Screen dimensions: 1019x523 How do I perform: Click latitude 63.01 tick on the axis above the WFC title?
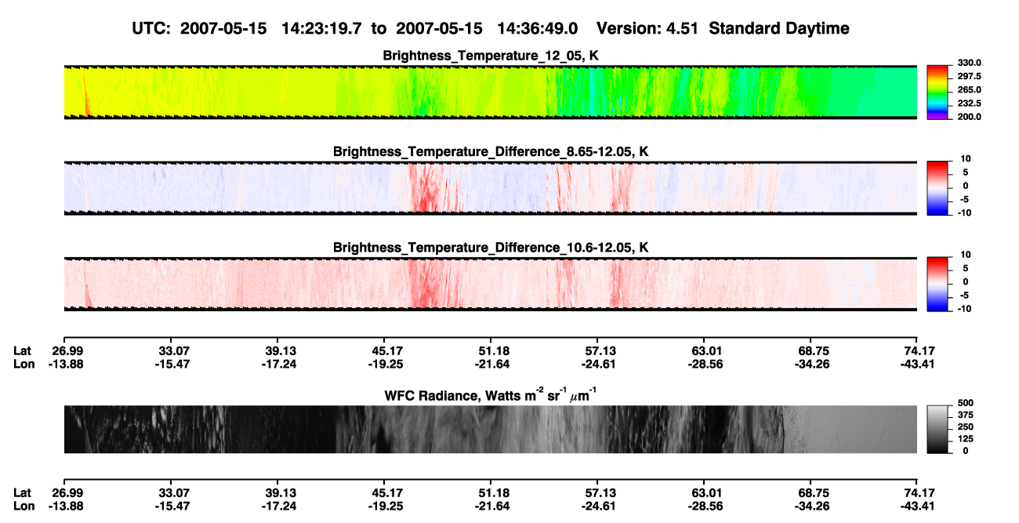[705, 351]
